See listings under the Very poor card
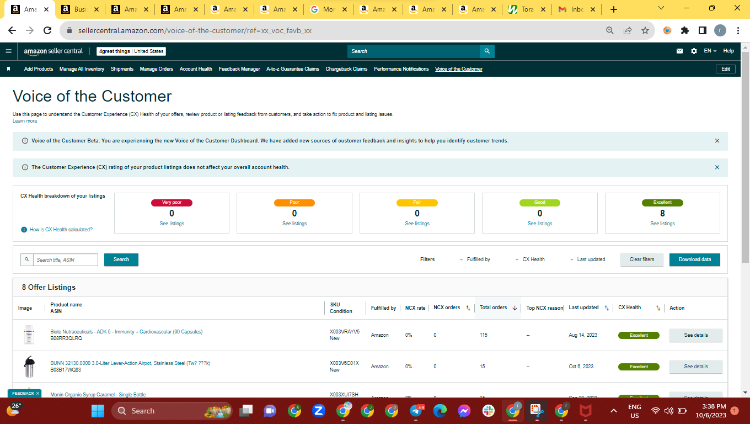The height and width of the screenshot is (424, 750). pyautogui.click(x=172, y=224)
